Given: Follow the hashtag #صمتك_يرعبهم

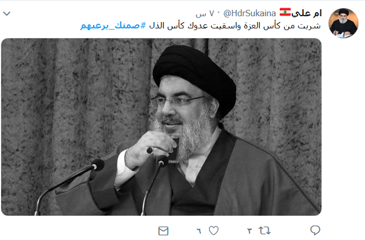Looking at the screenshot, I should 113,26.
